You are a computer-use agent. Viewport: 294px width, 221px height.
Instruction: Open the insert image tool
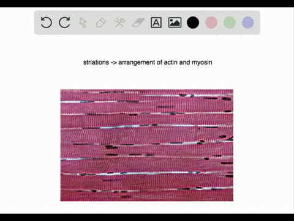click(175, 23)
